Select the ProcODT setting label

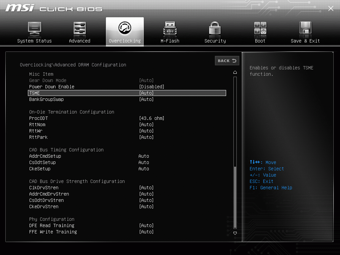[x=39, y=118]
